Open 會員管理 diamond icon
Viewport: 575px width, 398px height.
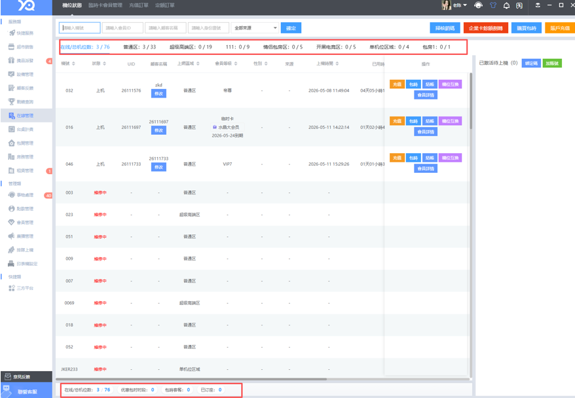tap(11, 222)
